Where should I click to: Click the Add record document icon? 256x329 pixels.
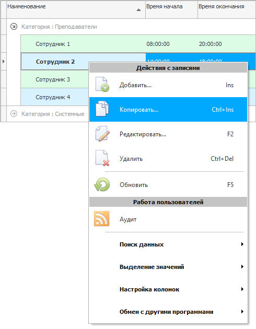click(102, 85)
